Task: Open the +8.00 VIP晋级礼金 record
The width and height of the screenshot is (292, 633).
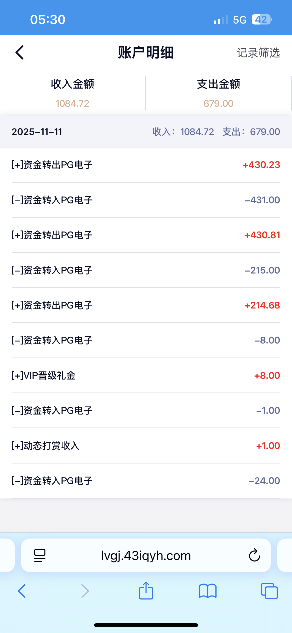Action: pyautogui.click(x=146, y=375)
